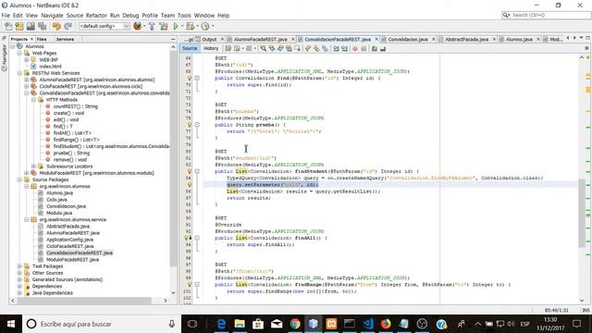
Task: Click hint lightbulb beside query.setParameter line
Action: pyautogui.click(x=190, y=185)
